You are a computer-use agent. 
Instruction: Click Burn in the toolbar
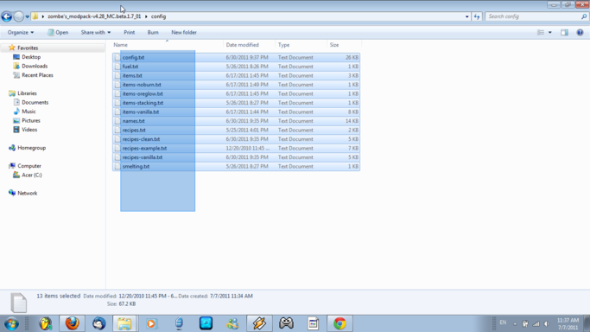click(153, 32)
